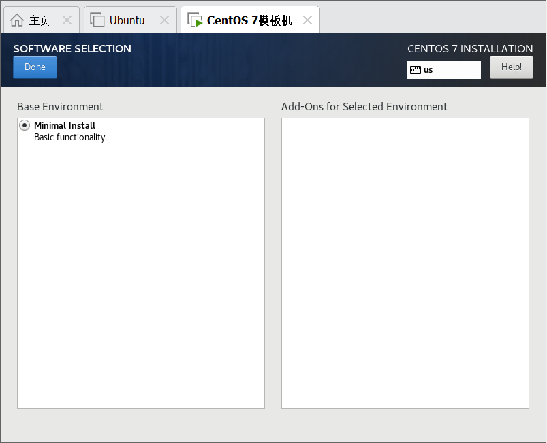Viewport: 547px width, 443px height.
Task: Switch to the Ubuntu tab
Action: point(130,20)
